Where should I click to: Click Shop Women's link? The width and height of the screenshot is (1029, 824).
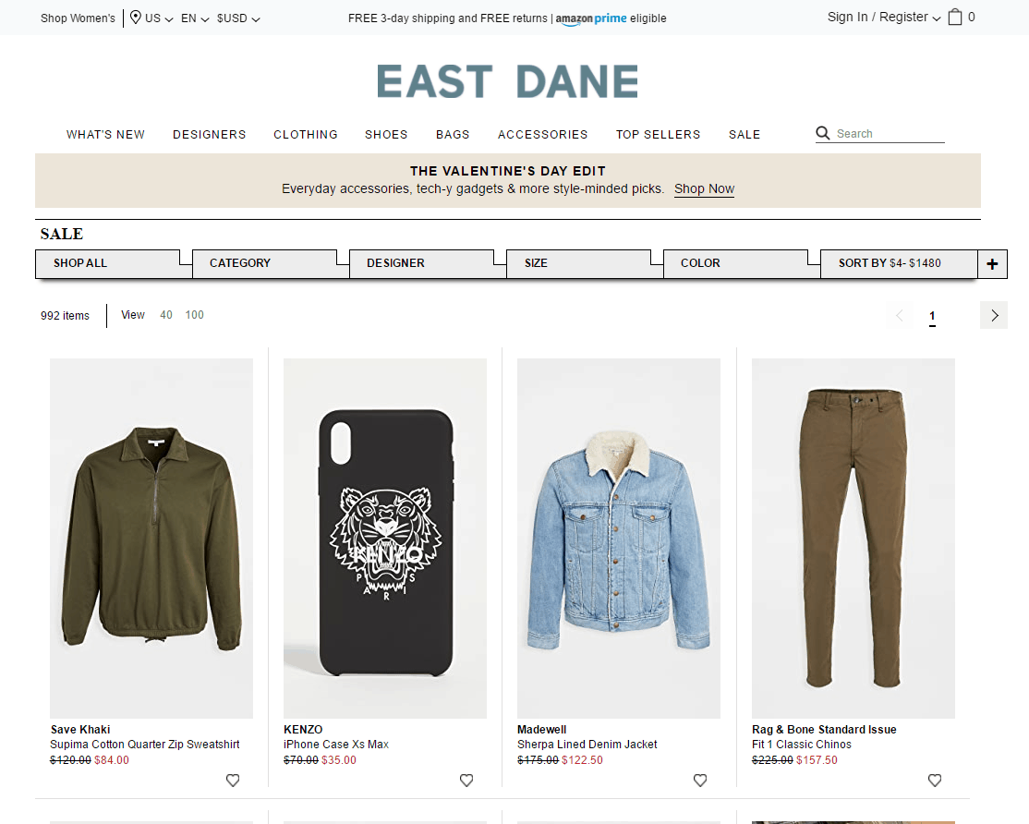(x=78, y=18)
